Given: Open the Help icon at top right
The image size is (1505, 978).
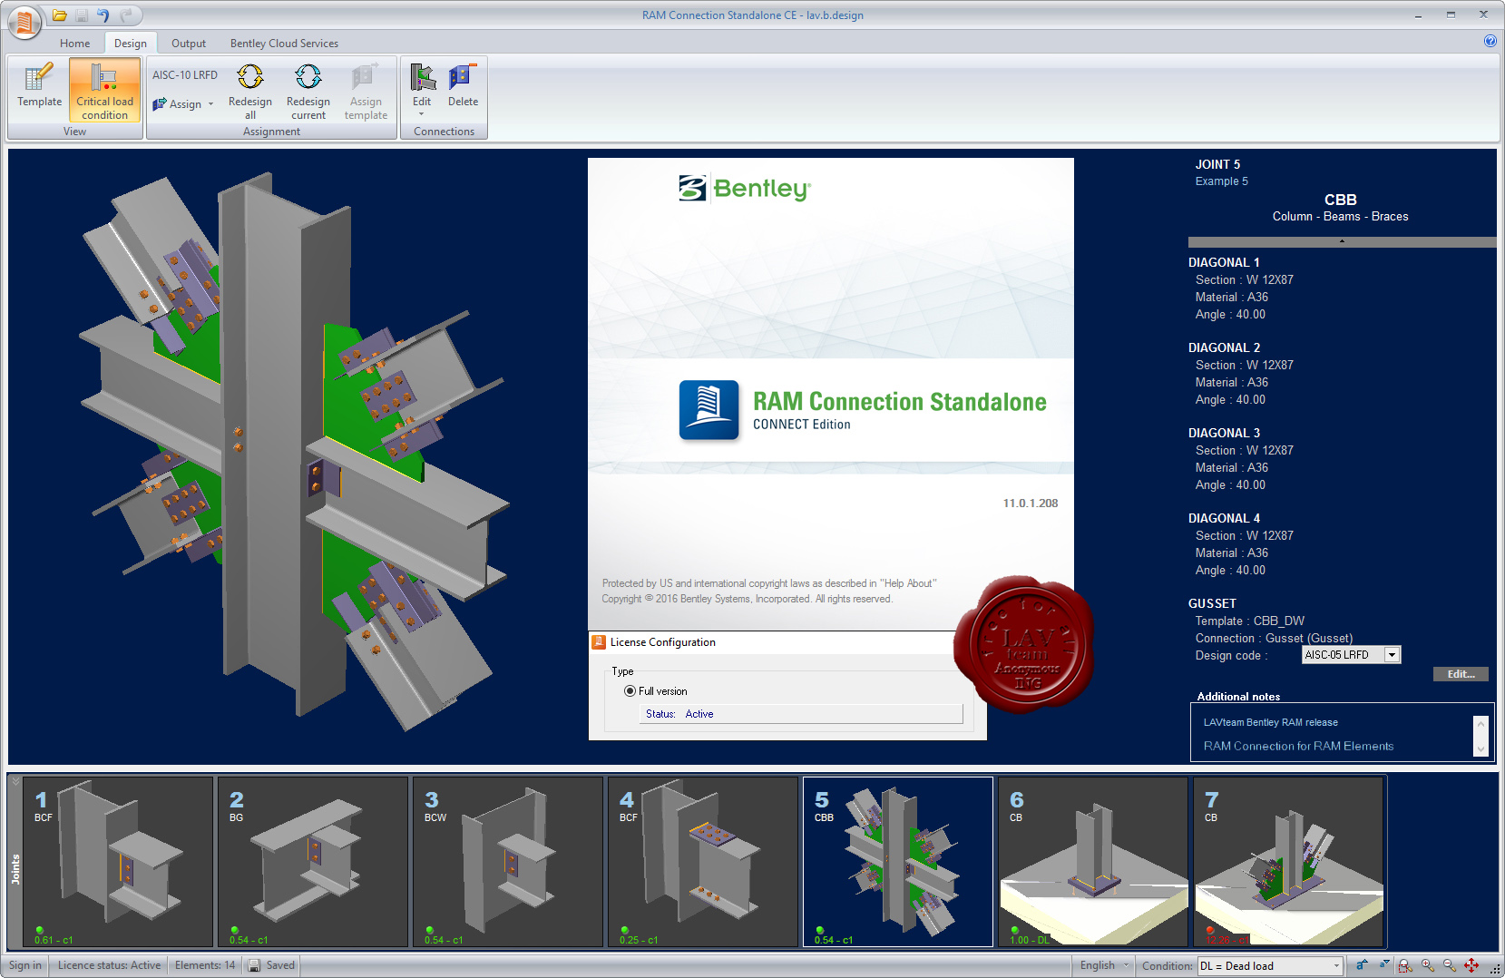Looking at the screenshot, I should coord(1490,41).
